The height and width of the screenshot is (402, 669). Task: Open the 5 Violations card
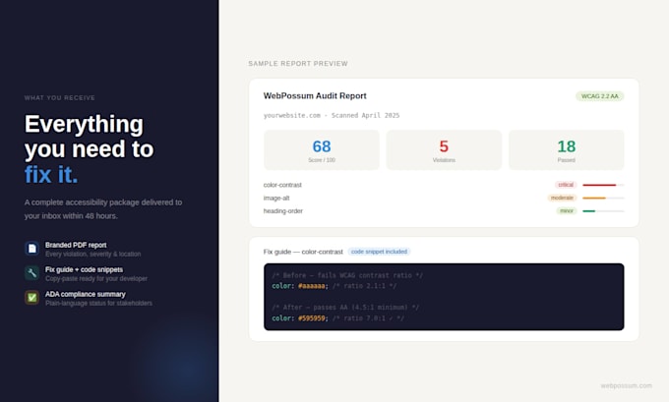[444, 150]
